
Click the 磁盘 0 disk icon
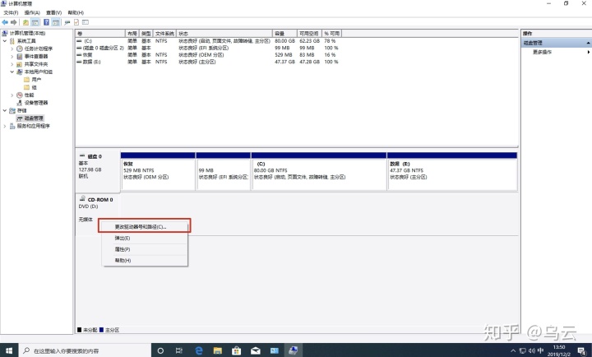pyautogui.click(x=82, y=155)
